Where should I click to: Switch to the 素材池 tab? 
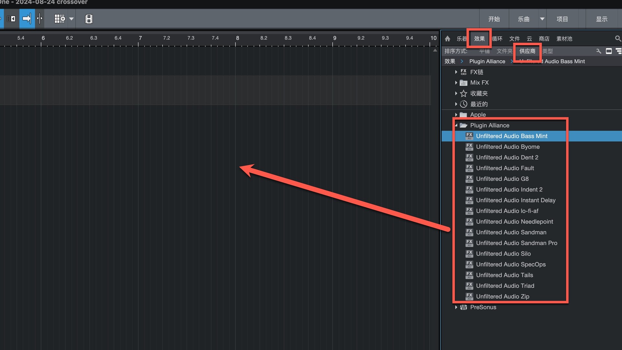coord(564,39)
